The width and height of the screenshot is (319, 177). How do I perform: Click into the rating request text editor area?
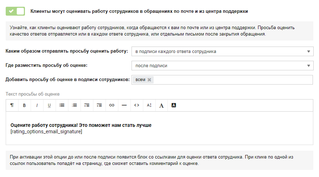click(x=159, y=128)
